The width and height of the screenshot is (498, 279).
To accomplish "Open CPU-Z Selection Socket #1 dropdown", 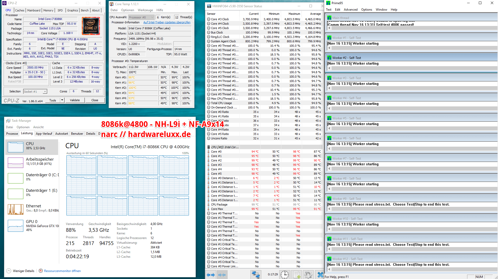I will coord(45,92).
